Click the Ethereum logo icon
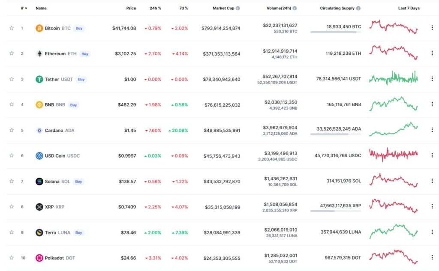 [x=39, y=54]
